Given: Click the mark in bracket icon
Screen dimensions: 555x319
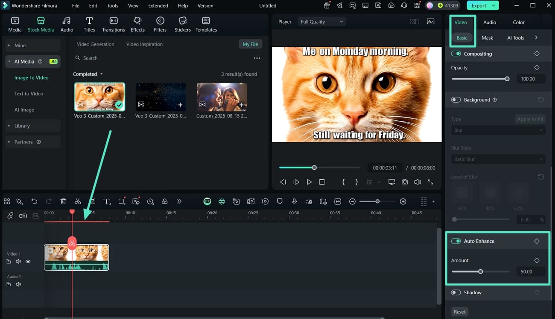Looking at the screenshot, I should point(343,182).
